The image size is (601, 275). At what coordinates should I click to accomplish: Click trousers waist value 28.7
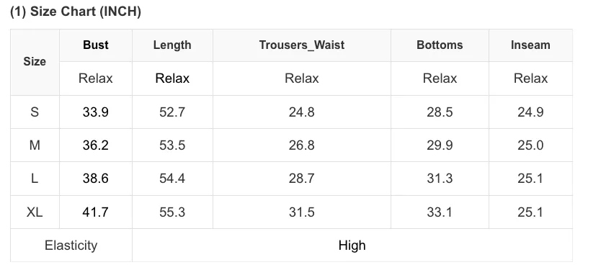[302, 179]
